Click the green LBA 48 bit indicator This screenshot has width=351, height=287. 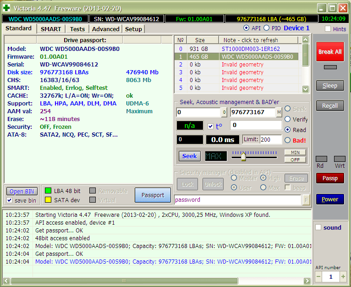48,191
